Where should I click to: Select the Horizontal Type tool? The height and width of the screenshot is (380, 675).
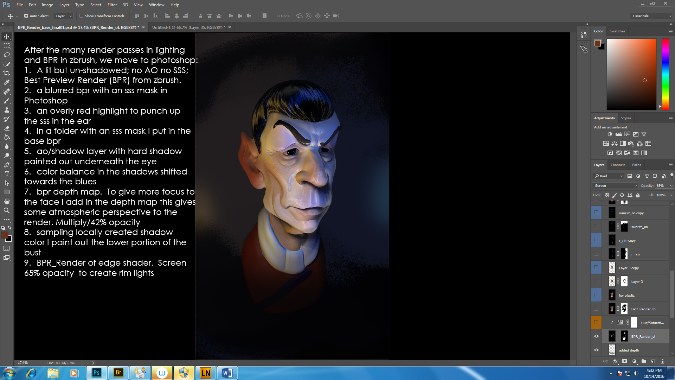tap(7, 174)
